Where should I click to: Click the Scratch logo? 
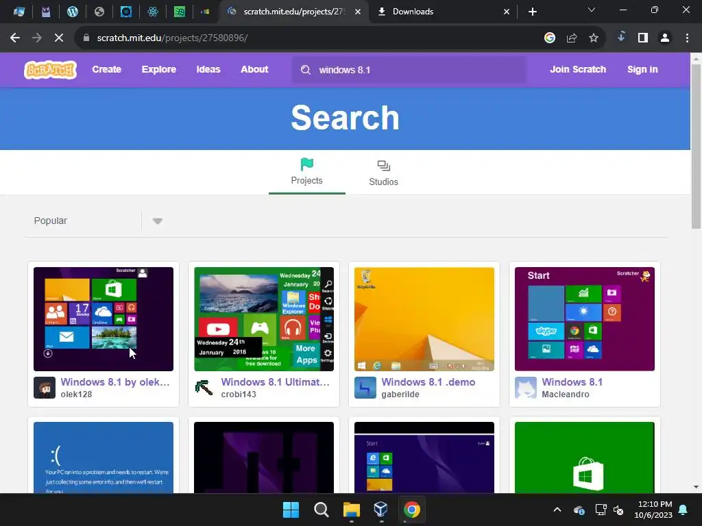(x=50, y=70)
